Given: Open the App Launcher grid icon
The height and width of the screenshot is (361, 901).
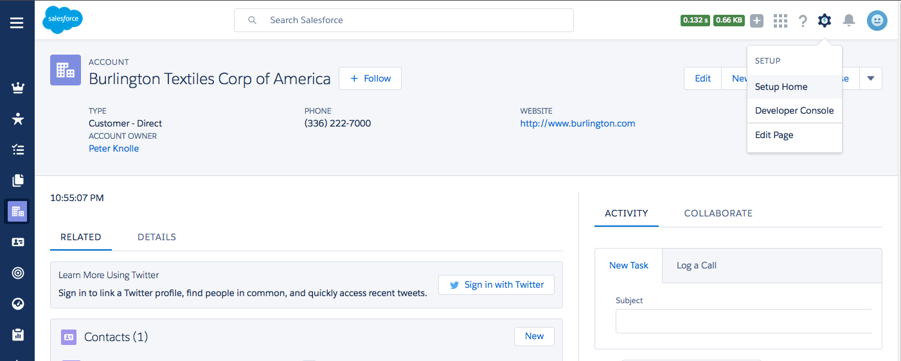Looking at the screenshot, I should (x=780, y=21).
